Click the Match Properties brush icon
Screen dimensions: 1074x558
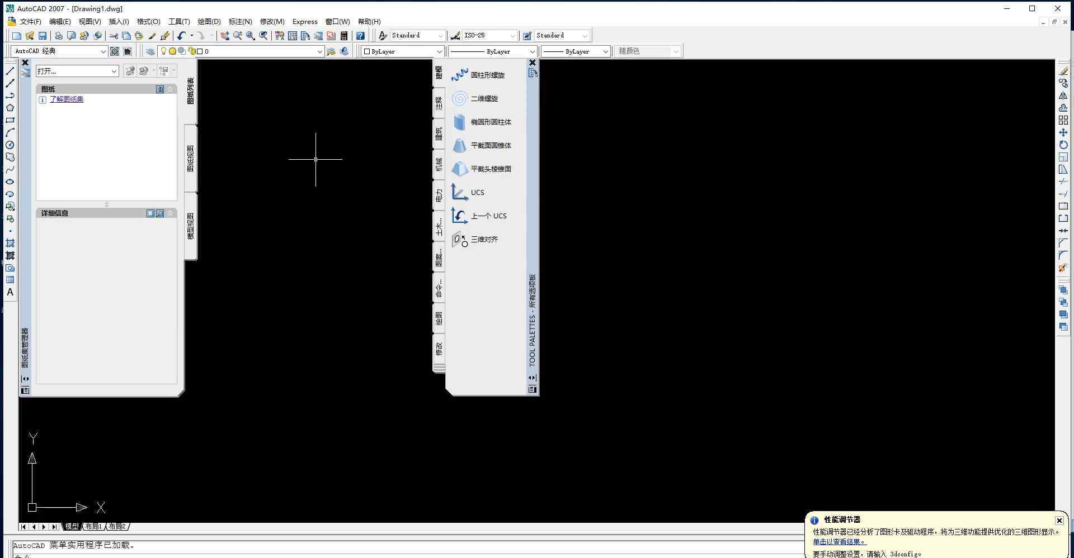point(152,36)
